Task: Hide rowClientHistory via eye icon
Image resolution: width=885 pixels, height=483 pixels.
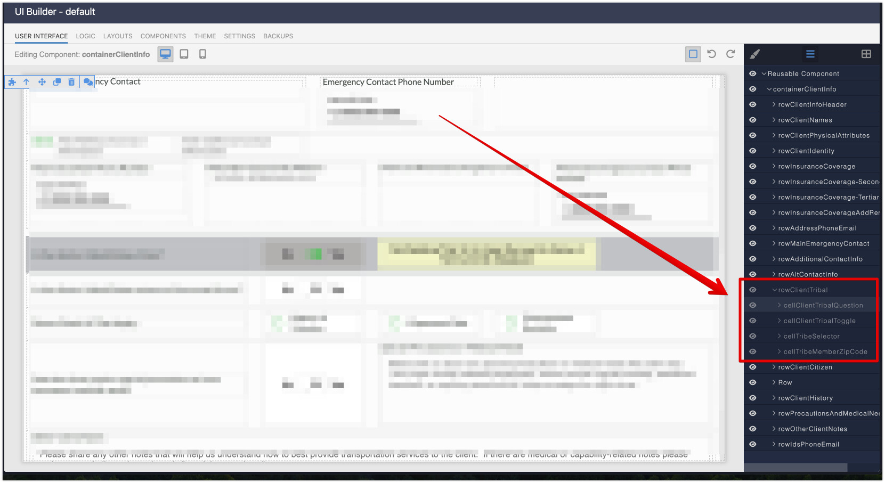Action: point(753,398)
